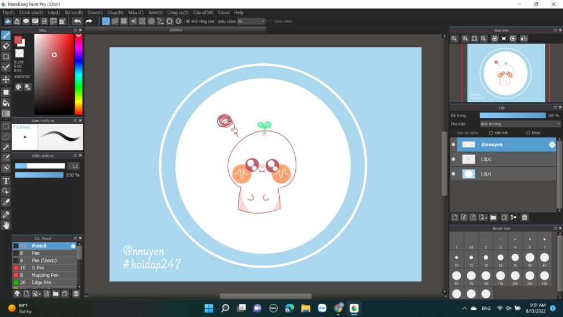
Task: Open the Điều chỉnh correction dropdown
Action: coord(251,21)
